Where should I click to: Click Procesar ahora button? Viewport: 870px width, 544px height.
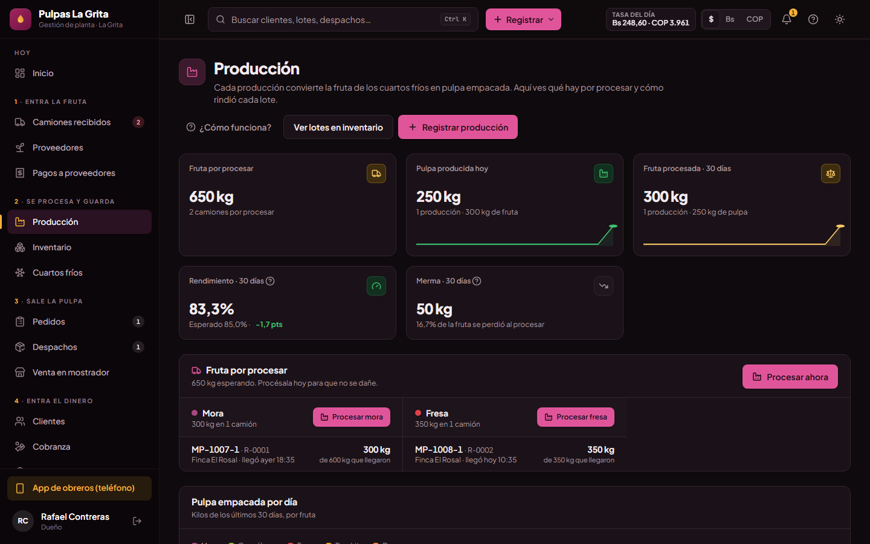pos(790,377)
